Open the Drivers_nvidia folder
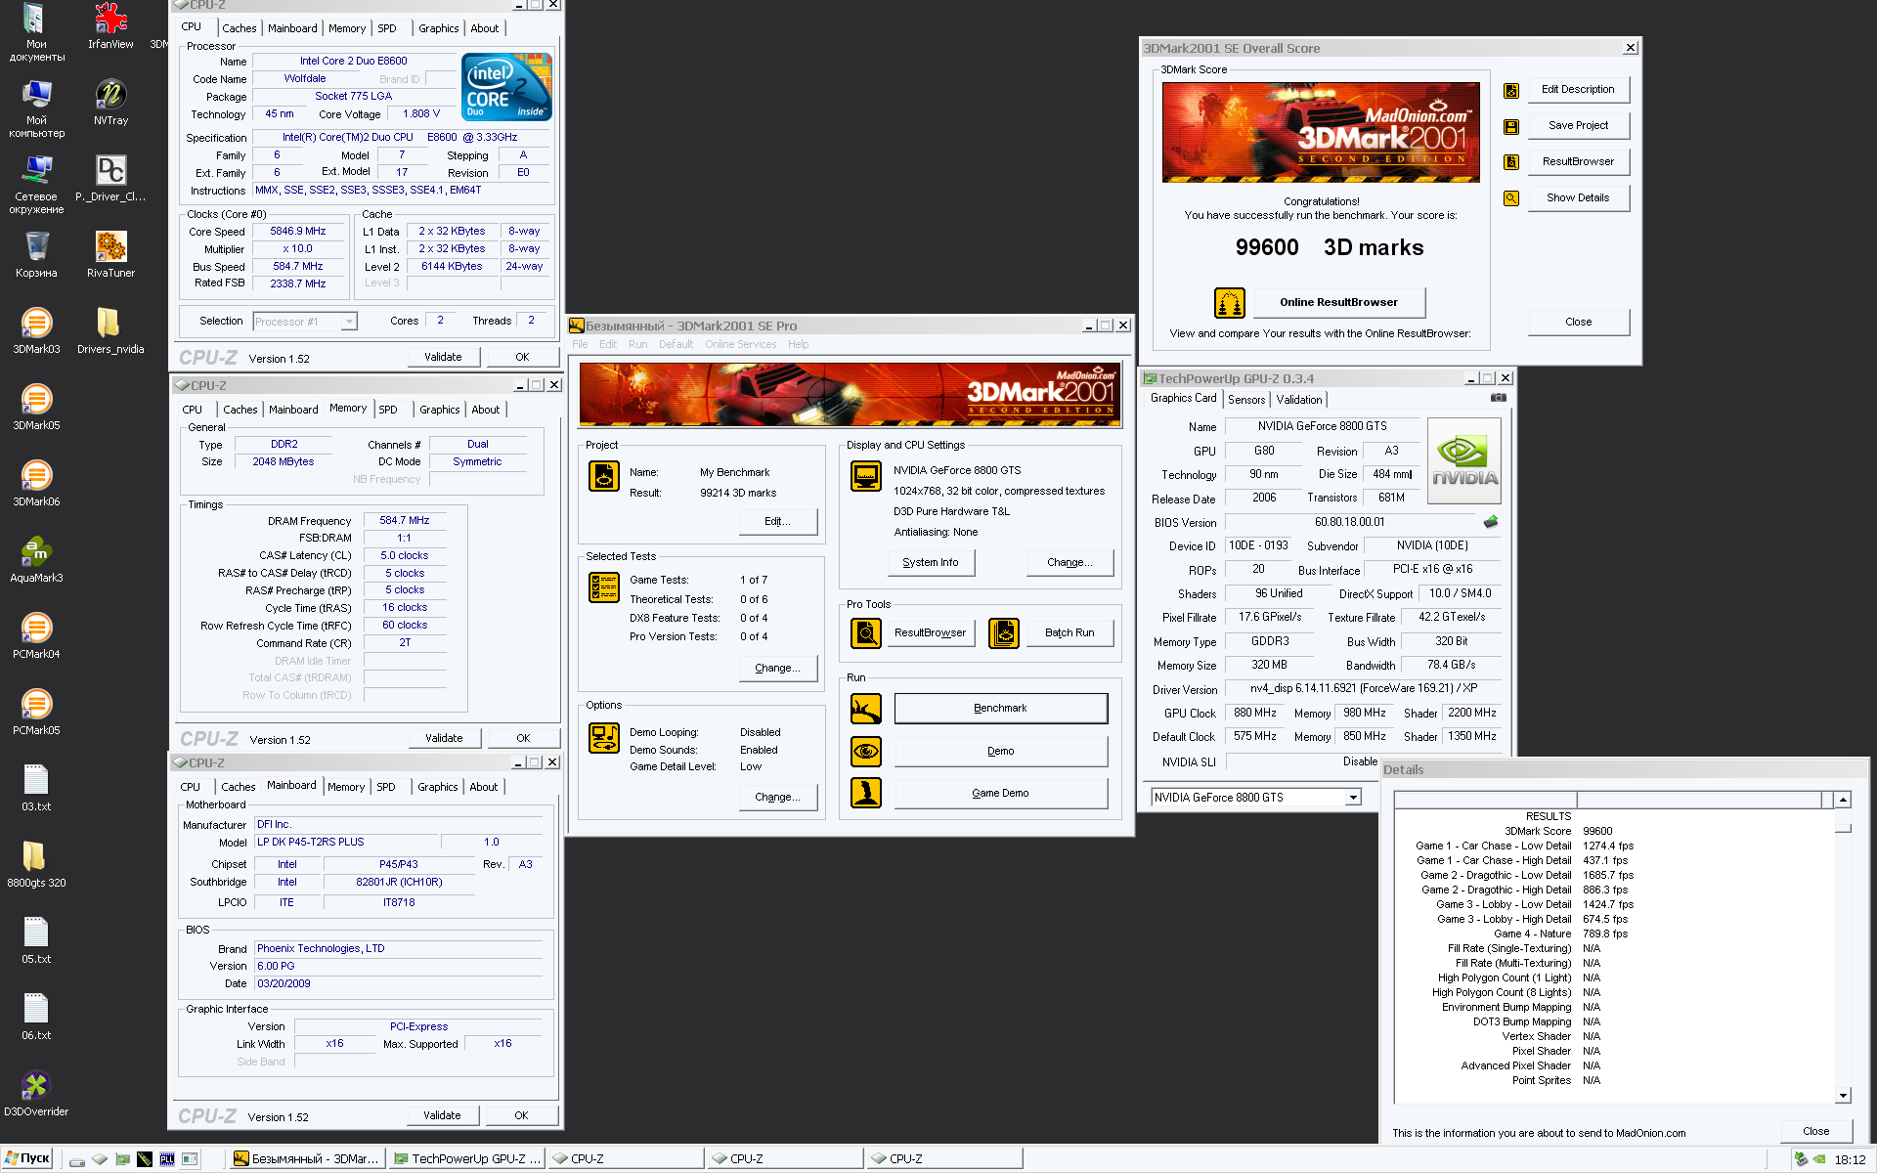This screenshot has width=1877, height=1173. click(x=110, y=330)
